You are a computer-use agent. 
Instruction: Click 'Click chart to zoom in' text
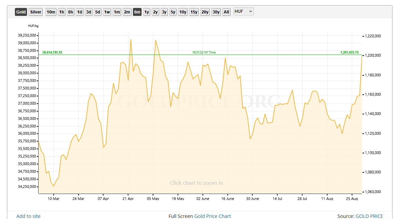point(196,183)
